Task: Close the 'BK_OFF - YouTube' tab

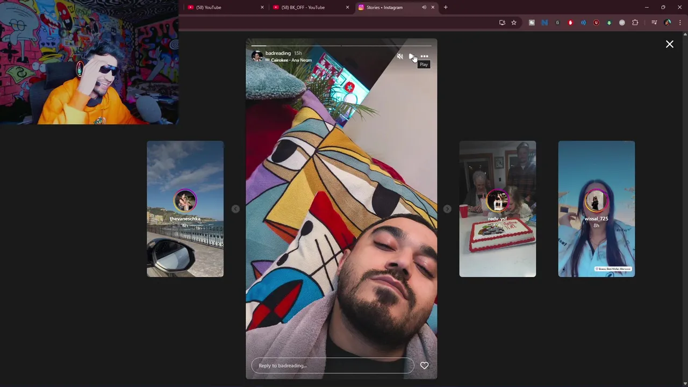Action: pos(347,8)
